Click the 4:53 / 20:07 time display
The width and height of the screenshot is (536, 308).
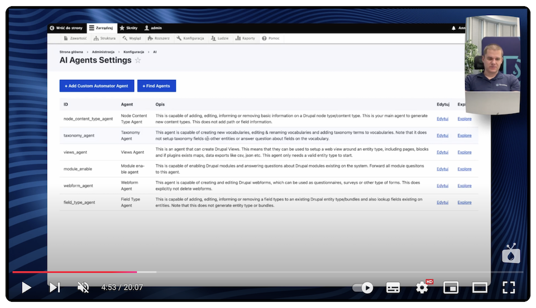pyautogui.click(x=122, y=287)
